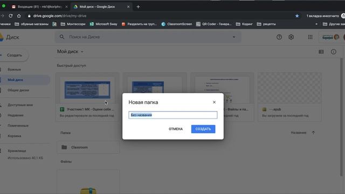Click the Корифей account logo
This screenshot has height=194, width=345.
pyautogui.click(x=330, y=37)
